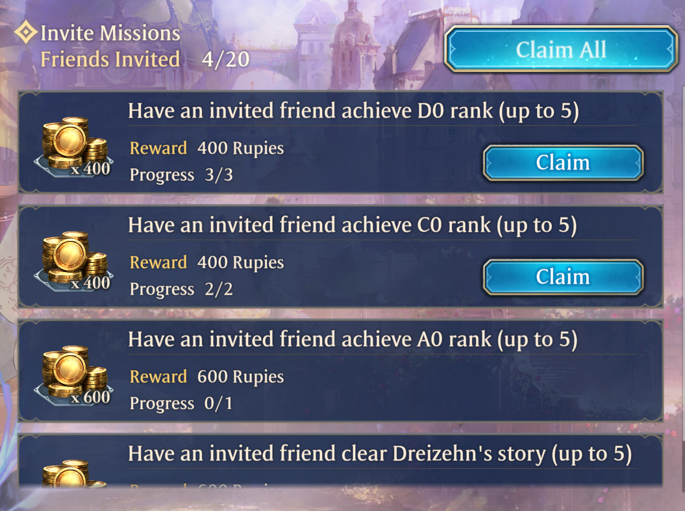Select the Invite Missions heading
The height and width of the screenshot is (511, 685).
110,33
